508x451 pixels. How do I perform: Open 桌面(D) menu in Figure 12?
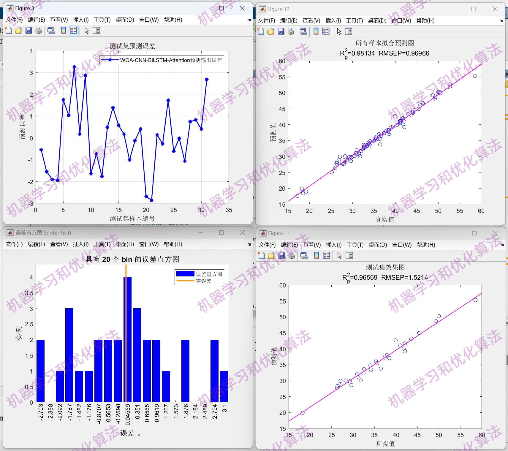click(x=377, y=21)
